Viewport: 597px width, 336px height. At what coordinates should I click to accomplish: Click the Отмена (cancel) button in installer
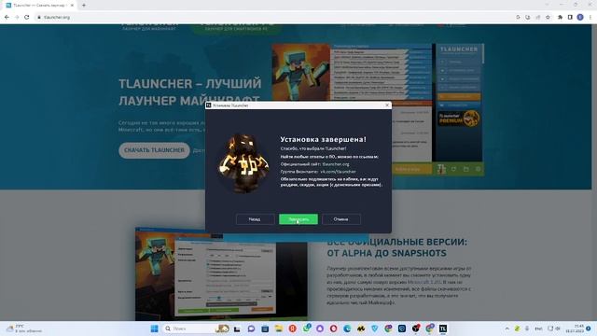click(340, 219)
